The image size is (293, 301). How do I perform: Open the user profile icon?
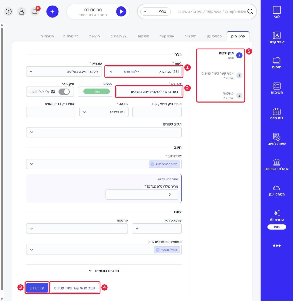22,11
